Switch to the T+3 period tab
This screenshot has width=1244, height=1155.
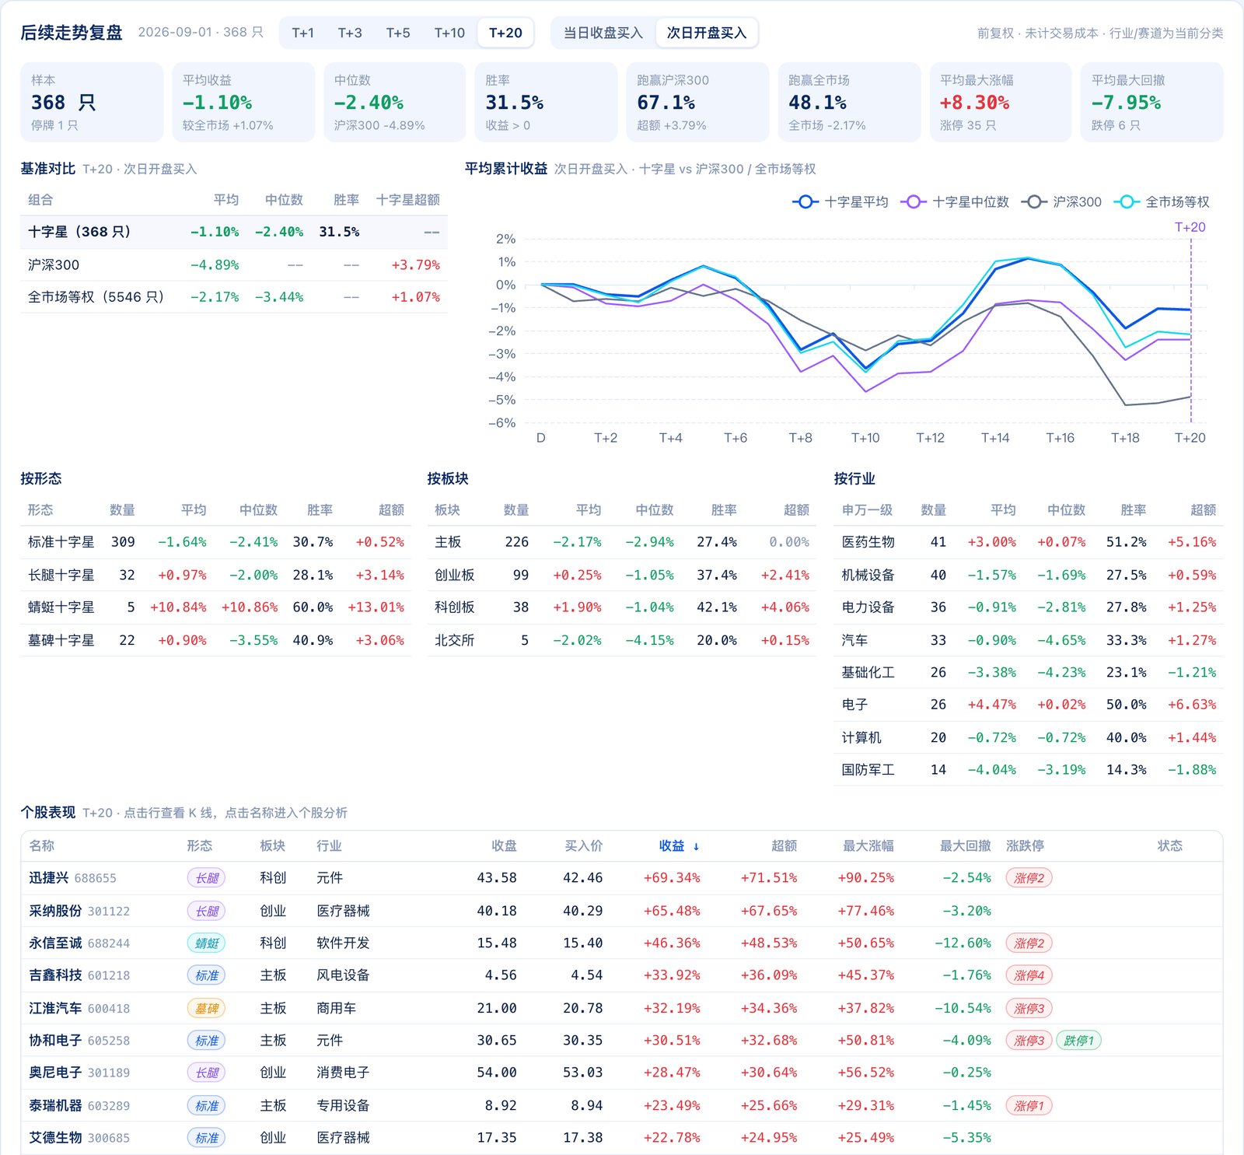pyautogui.click(x=350, y=33)
